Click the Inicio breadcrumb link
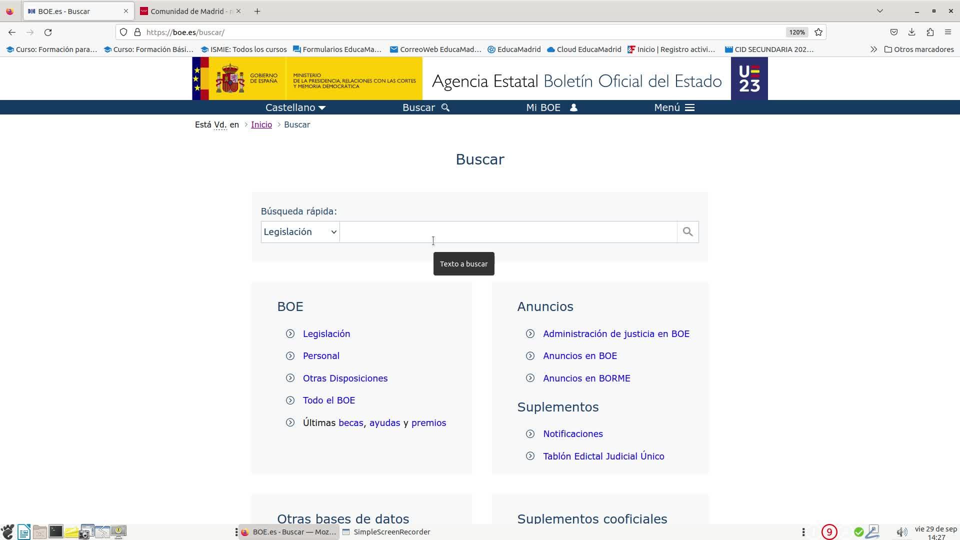This screenshot has width=960, height=540. [x=261, y=125]
